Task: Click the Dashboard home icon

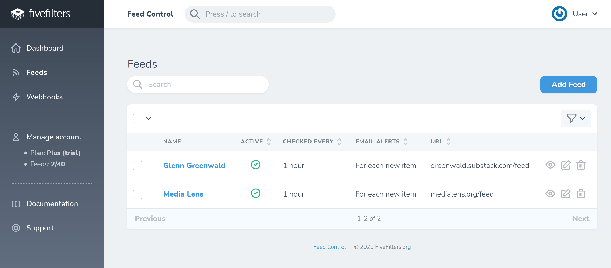Action: (16, 48)
